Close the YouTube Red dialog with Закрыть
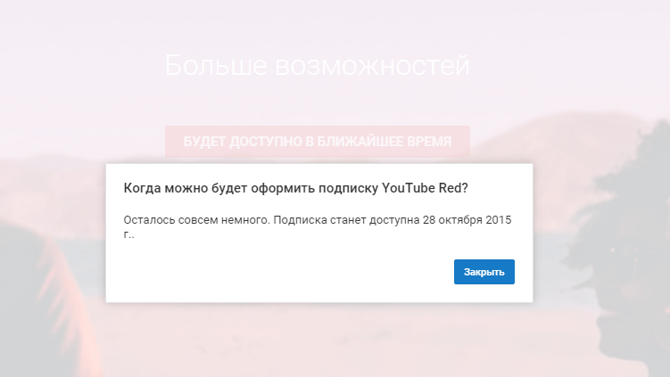This screenshot has height=377, width=670. tap(484, 272)
